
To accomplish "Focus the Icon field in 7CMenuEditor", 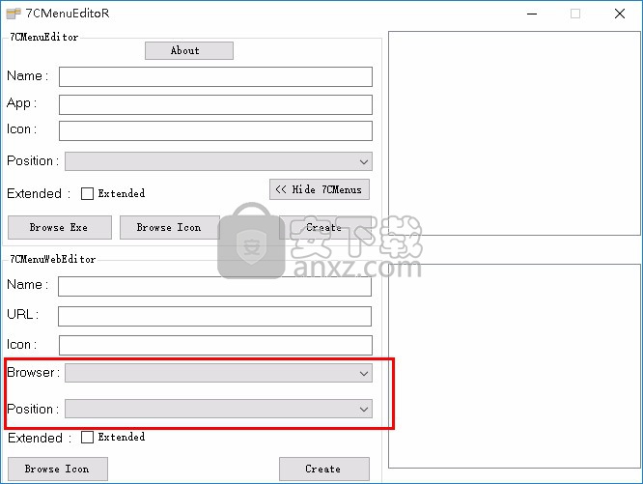I will click(x=215, y=130).
